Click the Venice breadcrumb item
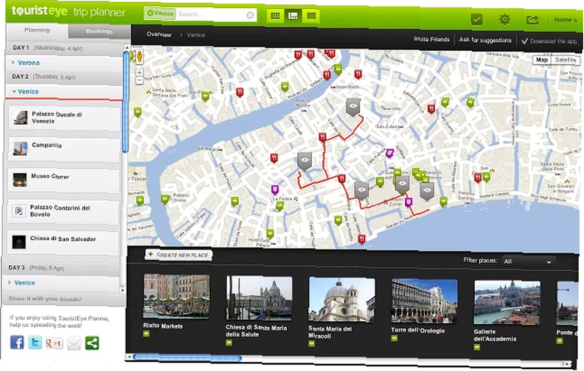The width and height of the screenshot is (584, 371). [196, 35]
